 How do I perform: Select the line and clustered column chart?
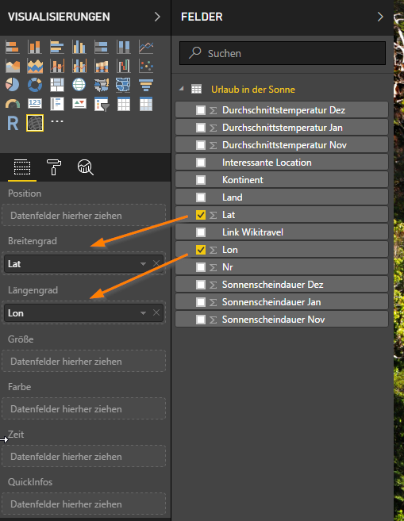79,66
